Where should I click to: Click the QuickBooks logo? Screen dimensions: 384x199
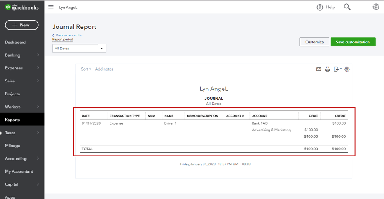click(x=22, y=7)
